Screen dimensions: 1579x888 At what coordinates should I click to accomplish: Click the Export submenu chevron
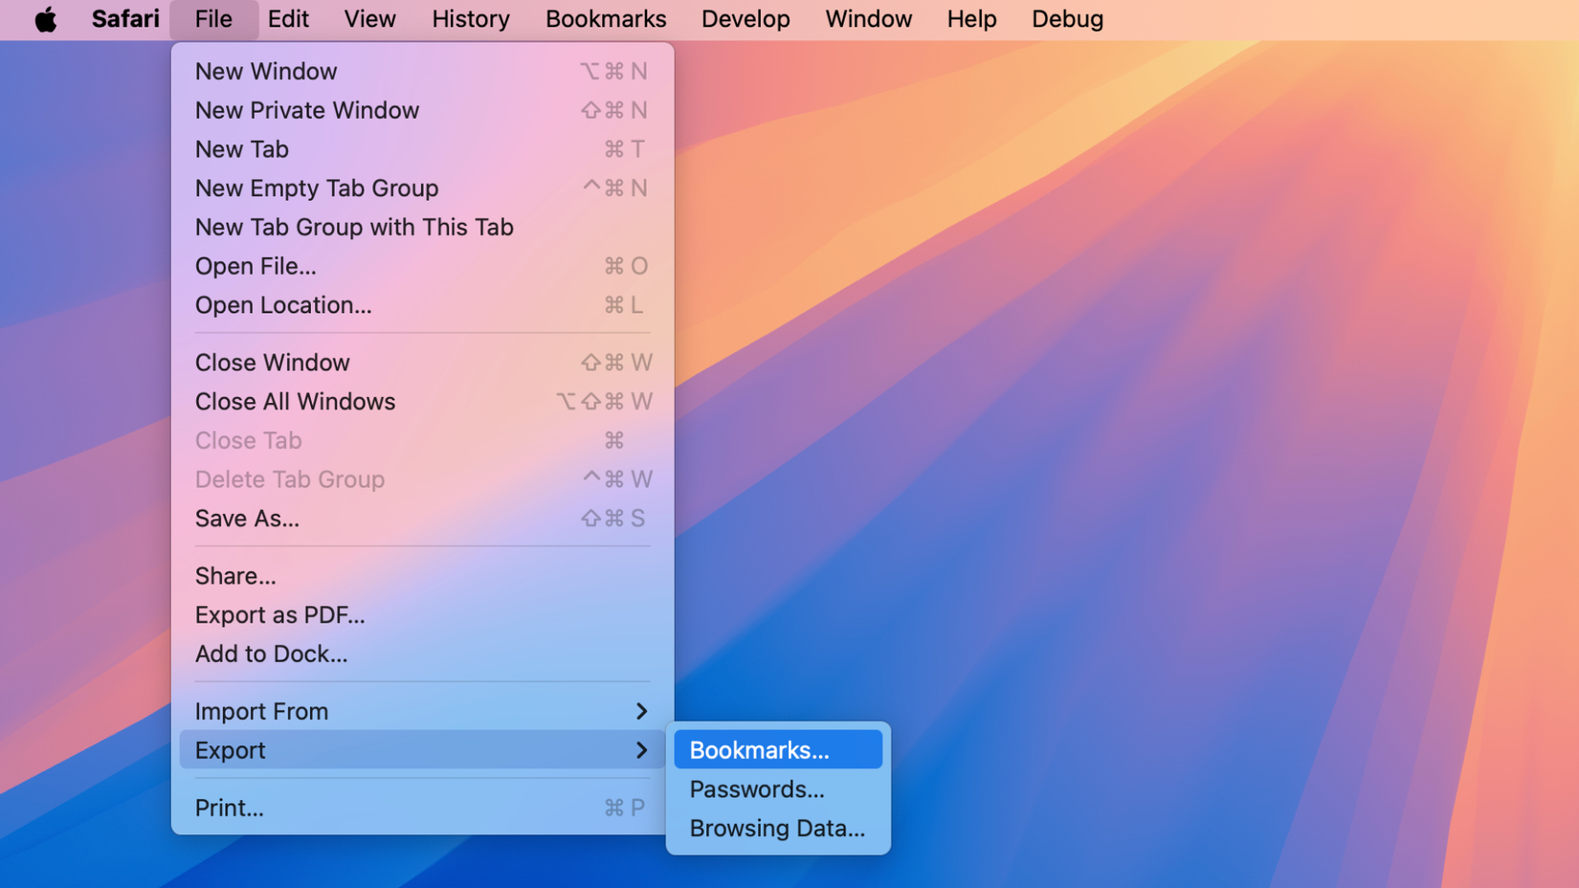pyautogui.click(x=641, y=750)
